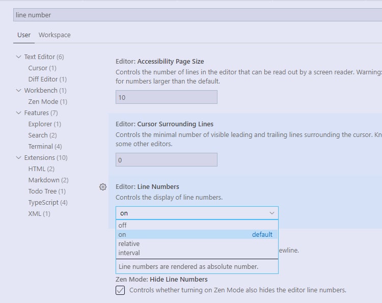Click 'Controls the display of line numbers.' text
Screen dimensions: 382x303
(x=169, y=197)
